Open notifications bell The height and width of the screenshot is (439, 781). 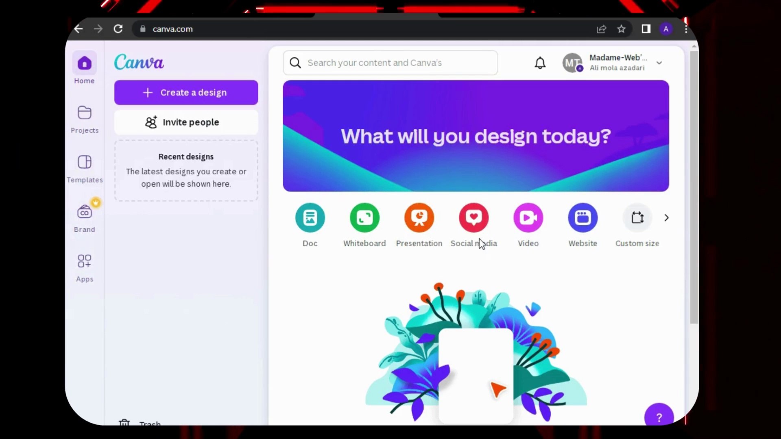(x=540, y=63)
